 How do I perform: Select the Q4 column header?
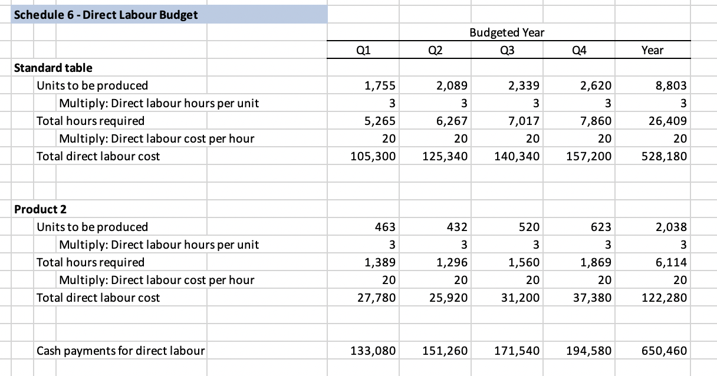[579, 50]
